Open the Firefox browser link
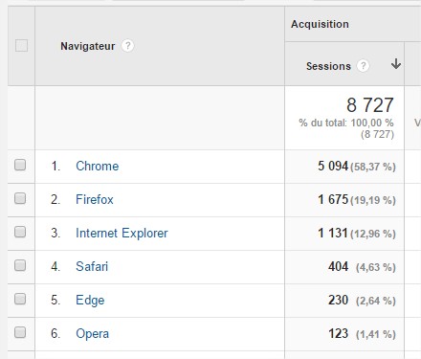The image size is (421, 359). click(x=95, y=199)
